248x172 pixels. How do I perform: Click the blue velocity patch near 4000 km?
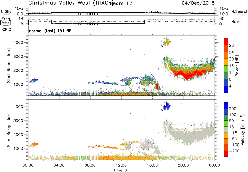[x=166, y=106]
